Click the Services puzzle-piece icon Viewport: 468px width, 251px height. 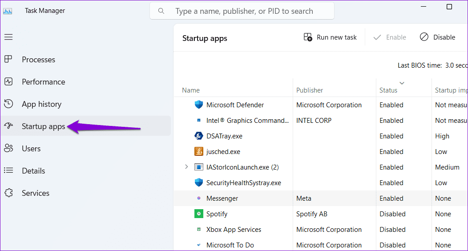click(8, 193)
